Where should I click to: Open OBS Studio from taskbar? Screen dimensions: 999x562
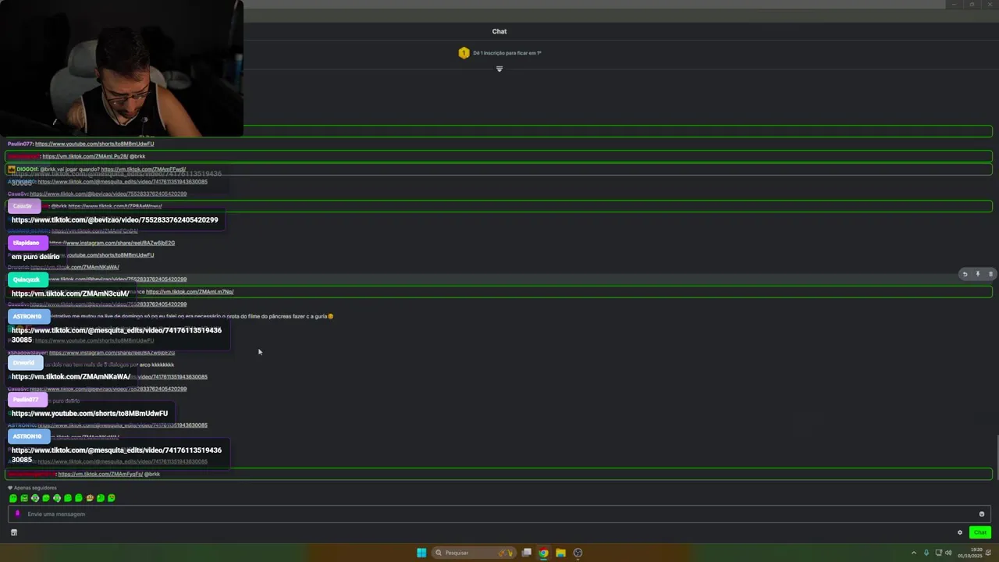[x=578, y=553]
